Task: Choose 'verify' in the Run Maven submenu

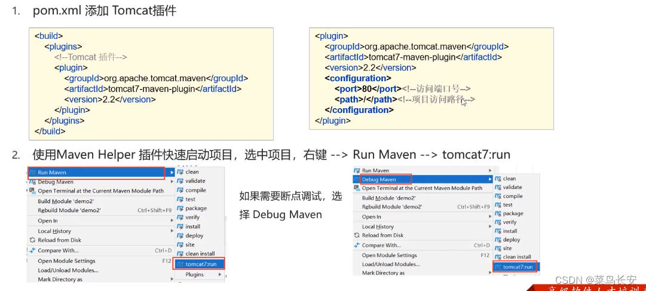Action: click(192, 218)
